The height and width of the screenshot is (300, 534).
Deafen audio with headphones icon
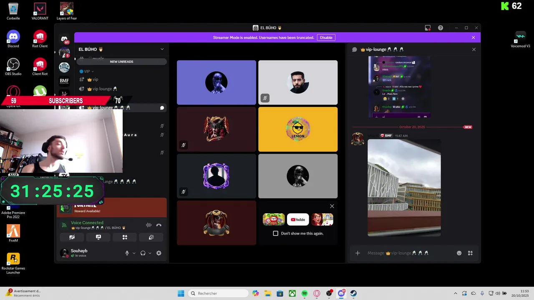143,253
